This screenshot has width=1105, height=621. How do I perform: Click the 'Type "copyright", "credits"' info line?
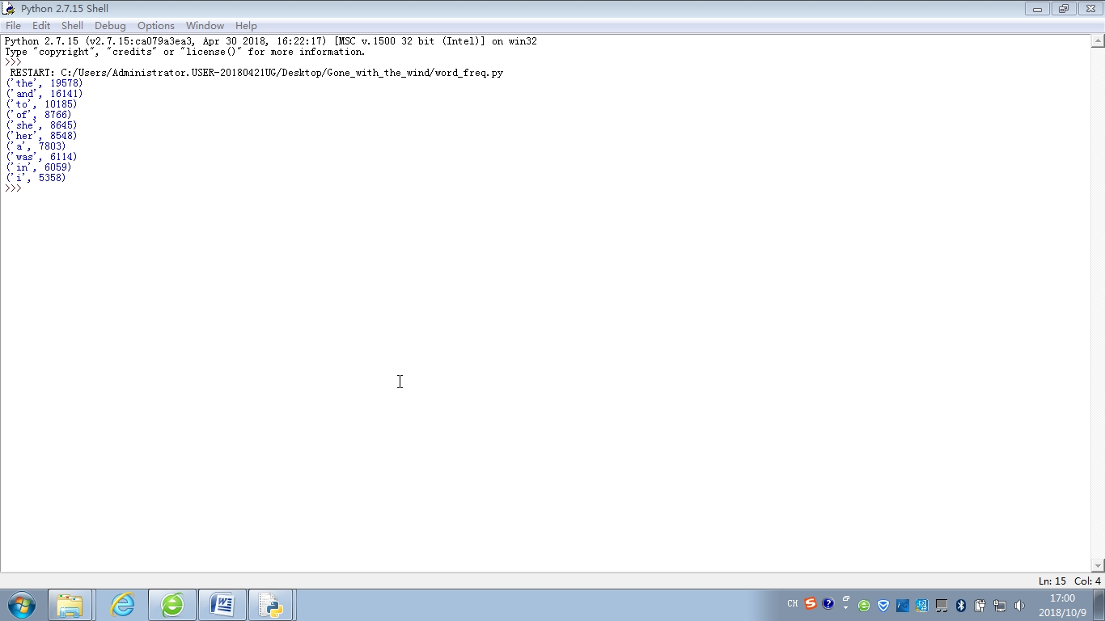pos(185,52)
